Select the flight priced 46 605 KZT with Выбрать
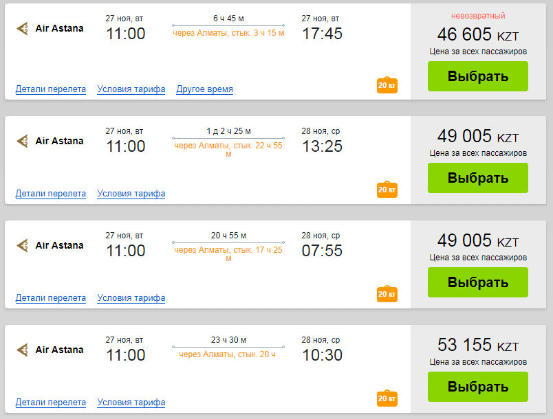This screenshot has height=419, width=553. (478, 76)
